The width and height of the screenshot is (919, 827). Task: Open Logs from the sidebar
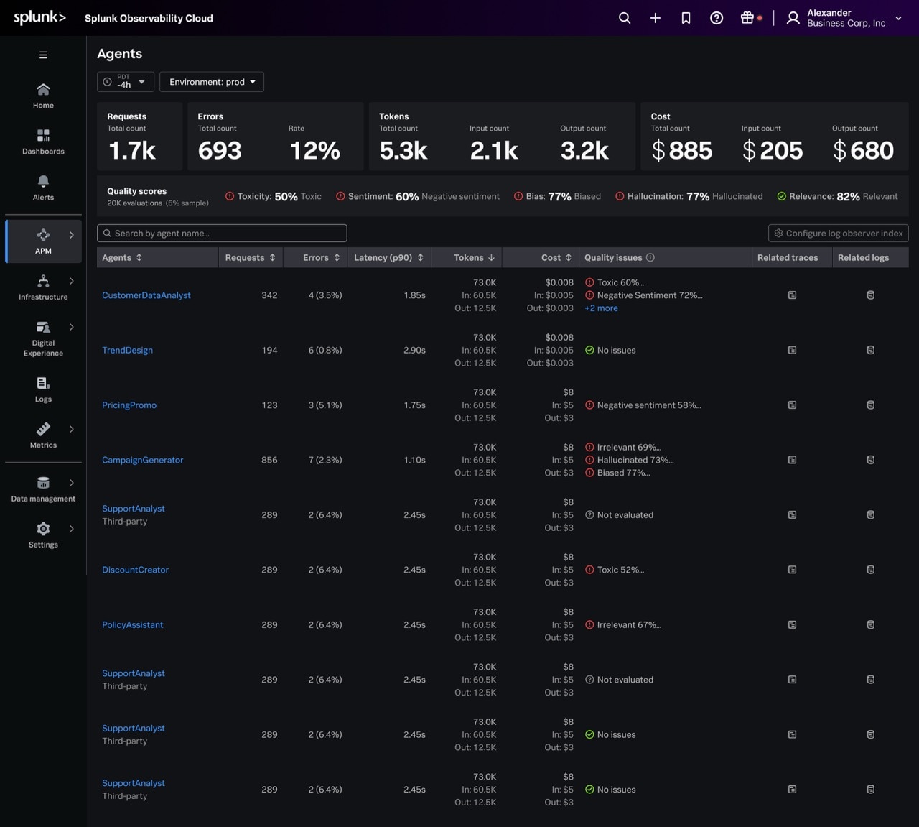[x=43, y=389]
